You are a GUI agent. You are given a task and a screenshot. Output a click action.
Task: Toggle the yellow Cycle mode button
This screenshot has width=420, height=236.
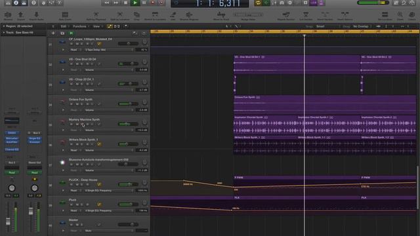258,3
